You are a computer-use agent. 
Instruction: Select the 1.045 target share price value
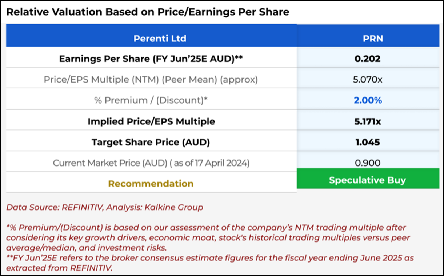coord(368,142)
